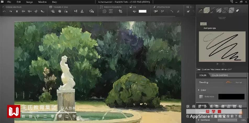249x123 pixels.
Task: Open the Image menu
Action: [29, 2]
